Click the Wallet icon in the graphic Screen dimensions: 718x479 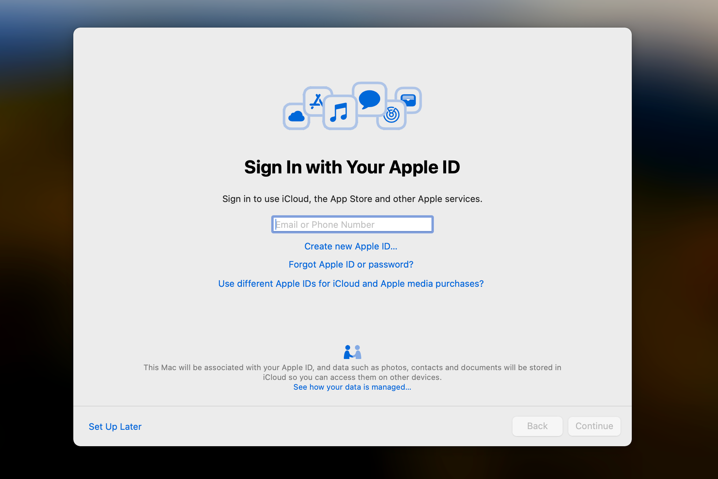pos(409,99)
